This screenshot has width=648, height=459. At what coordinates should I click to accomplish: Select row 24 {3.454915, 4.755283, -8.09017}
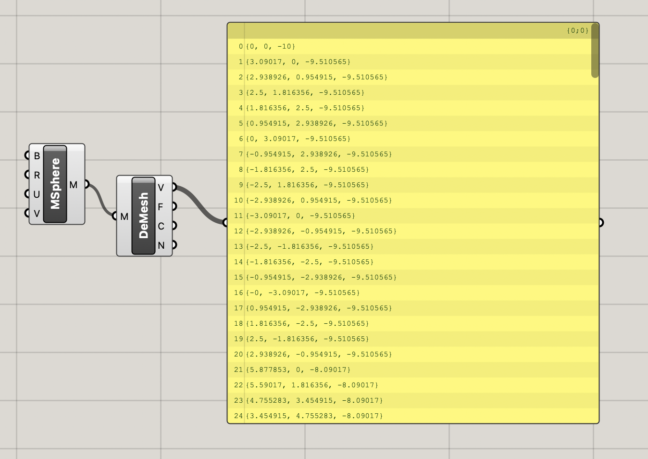pos(314,416)
